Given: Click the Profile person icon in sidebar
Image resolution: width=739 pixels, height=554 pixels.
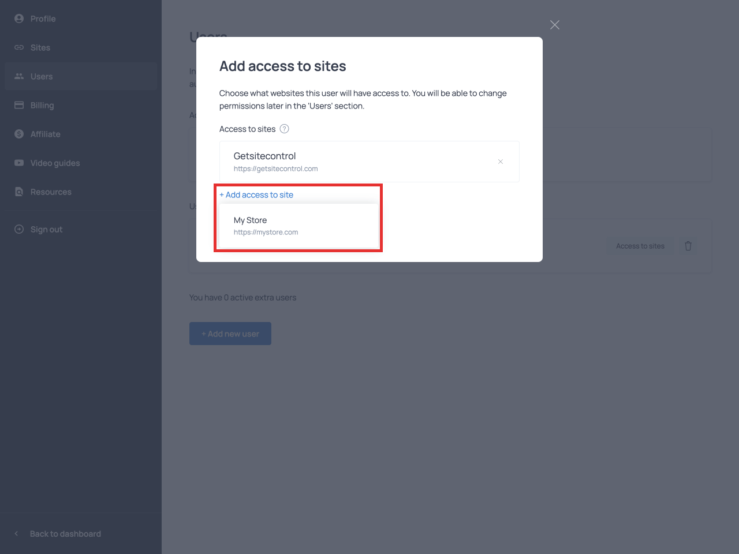Looking at the screenshot, I should click(19, 18).
